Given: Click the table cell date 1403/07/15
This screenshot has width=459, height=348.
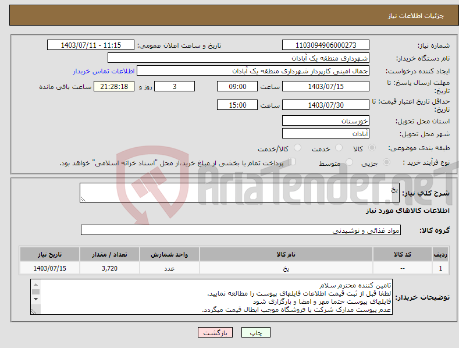Looking at the screenshot, I should (49, 268).
